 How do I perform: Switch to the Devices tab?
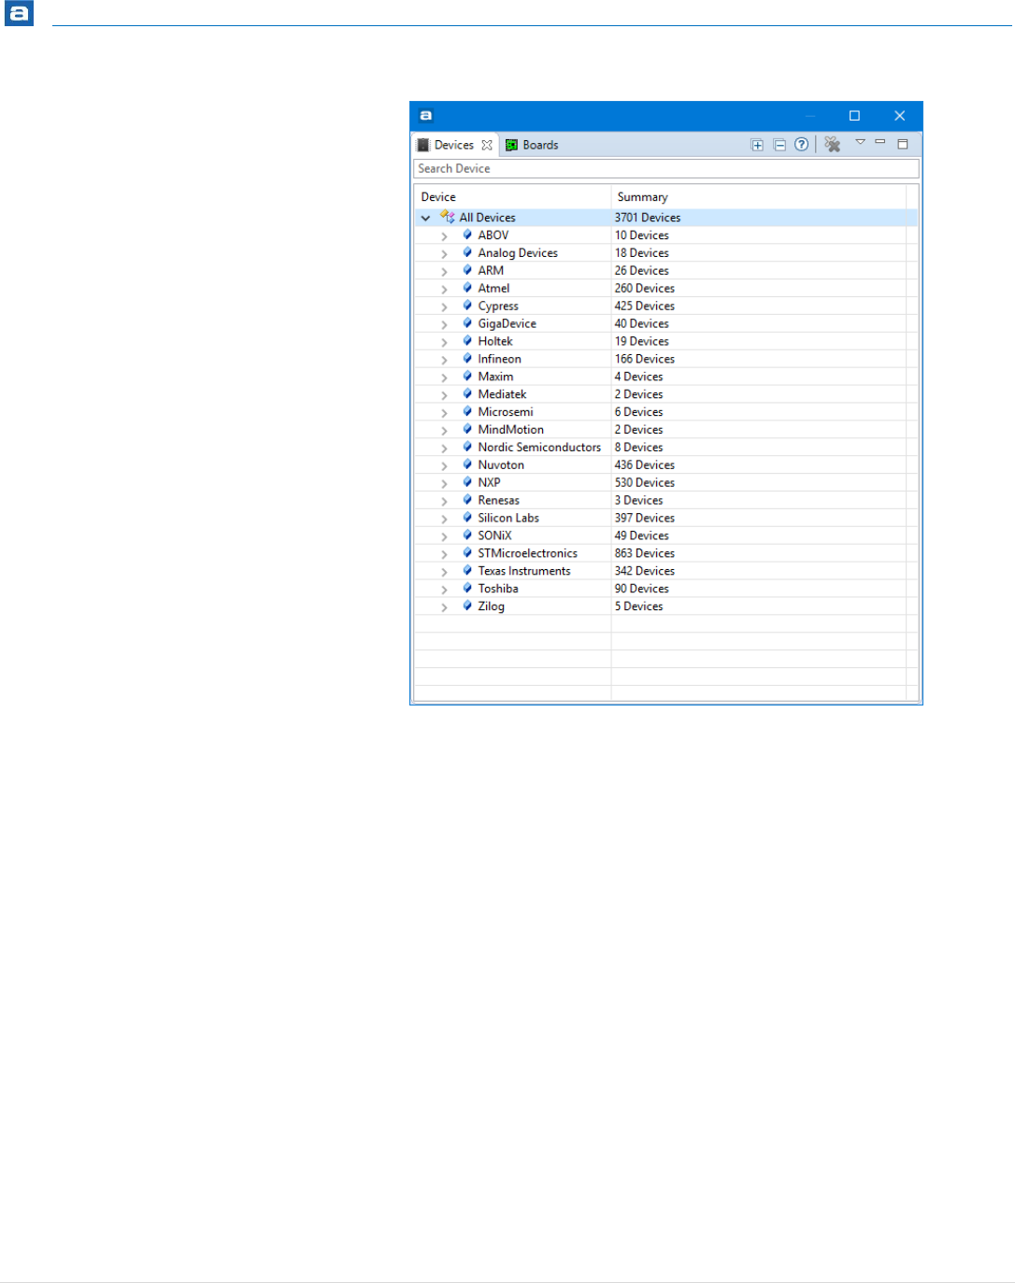tap(454, 145)
